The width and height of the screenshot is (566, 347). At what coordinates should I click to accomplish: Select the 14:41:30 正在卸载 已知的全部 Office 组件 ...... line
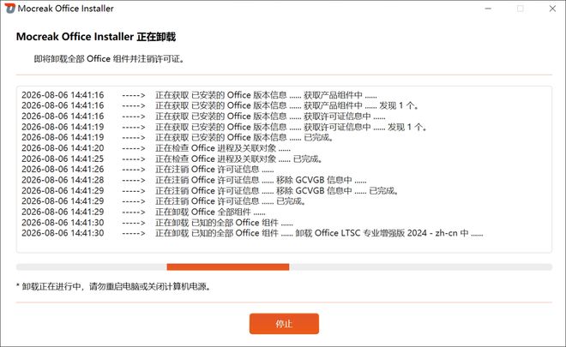158,223
